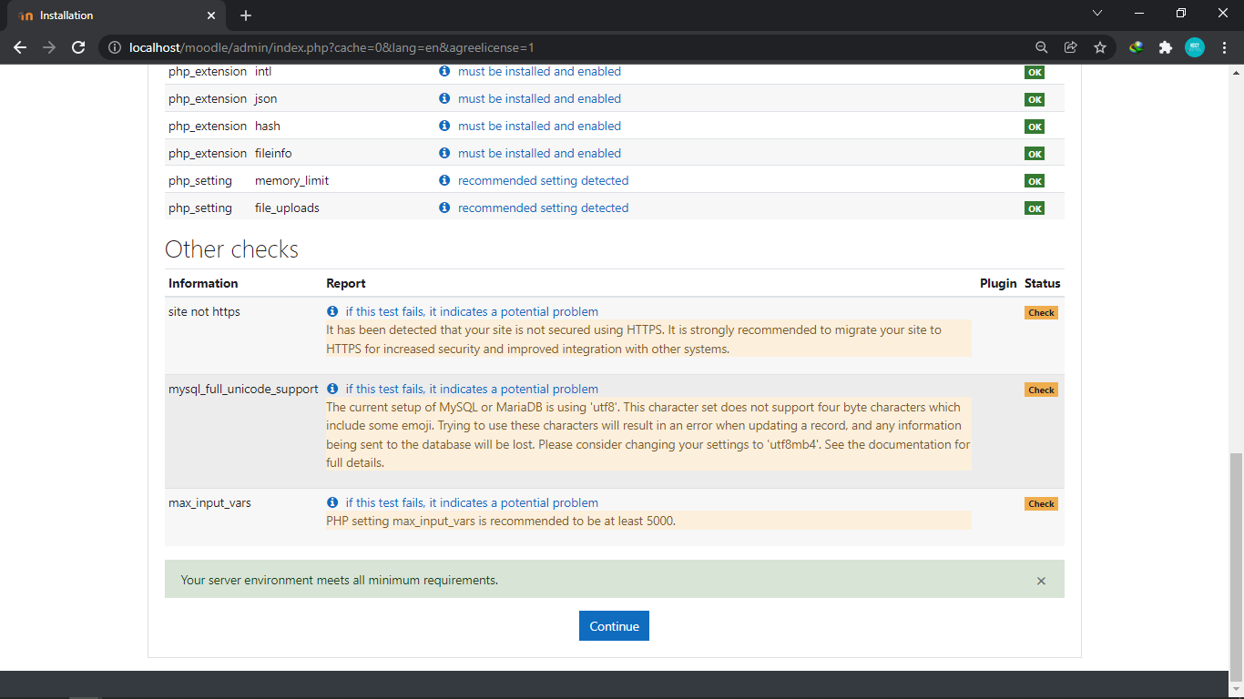Share this page via the address bar icon

click(x=1071, y=47)
